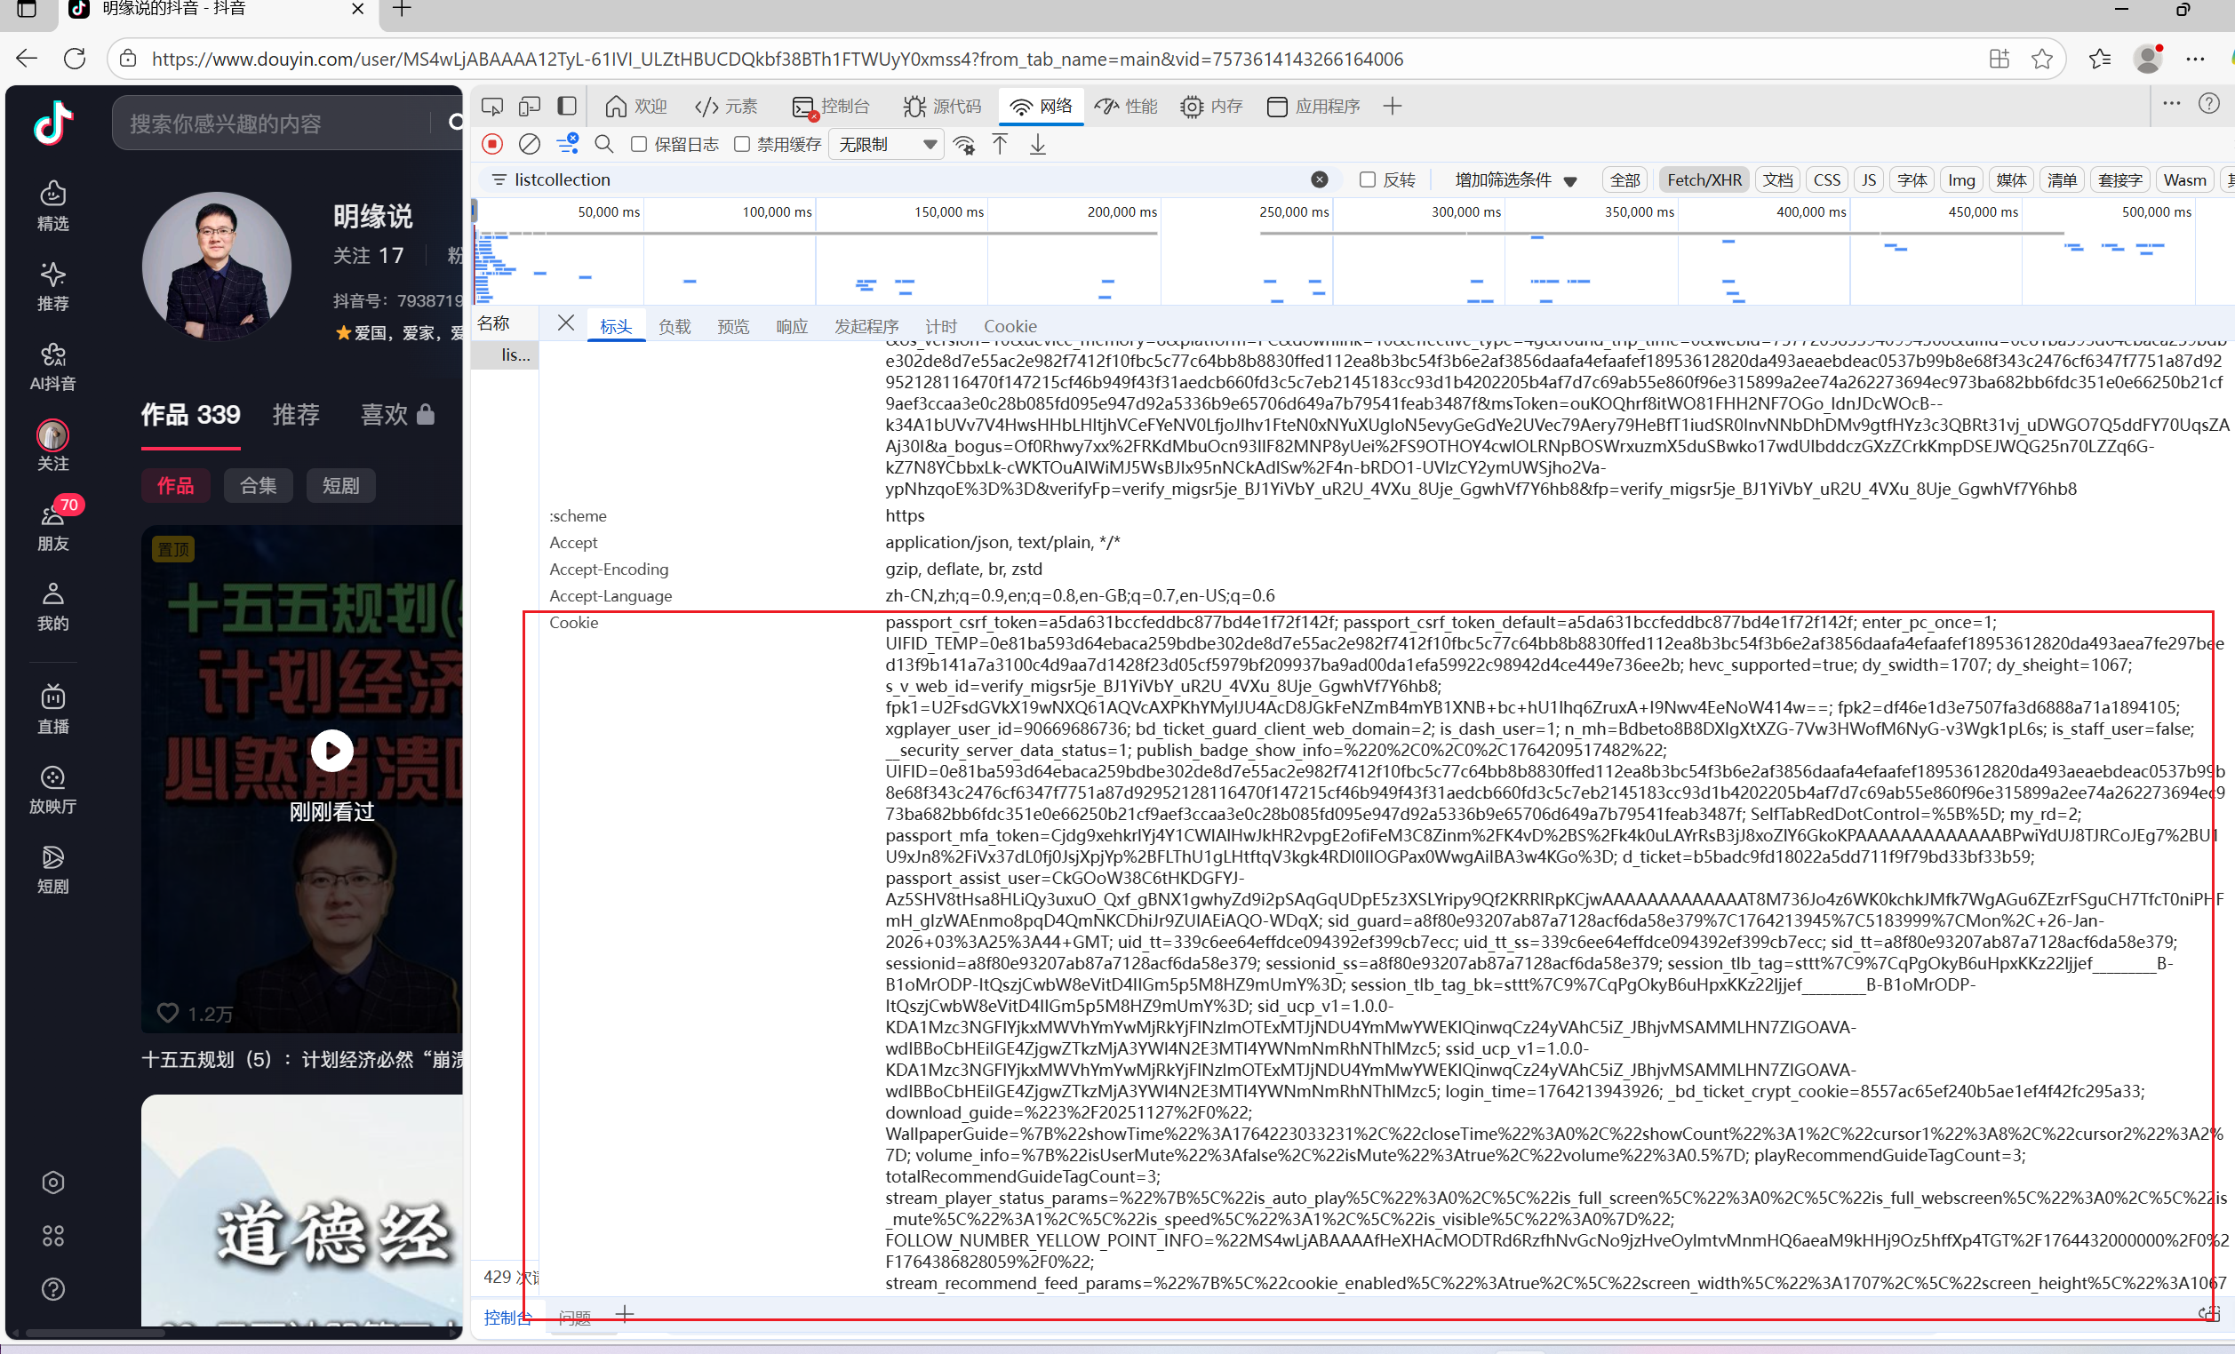Open network search magnifier

click(604, 144)
